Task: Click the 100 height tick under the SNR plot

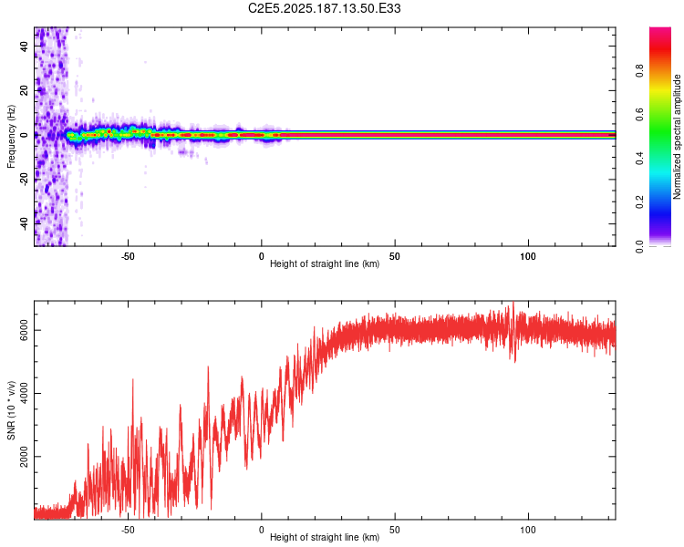Action: [x=528, y=530]
